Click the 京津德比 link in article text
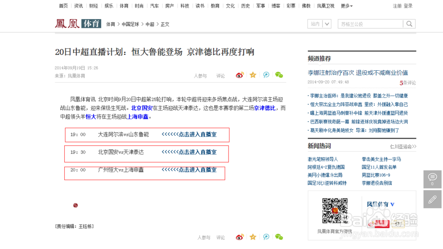The image size is (443, 249). click(x=264, y=108)
